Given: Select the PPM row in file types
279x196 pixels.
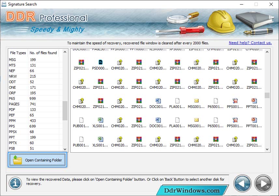Looking at the screenshot, I should (35, 121).
